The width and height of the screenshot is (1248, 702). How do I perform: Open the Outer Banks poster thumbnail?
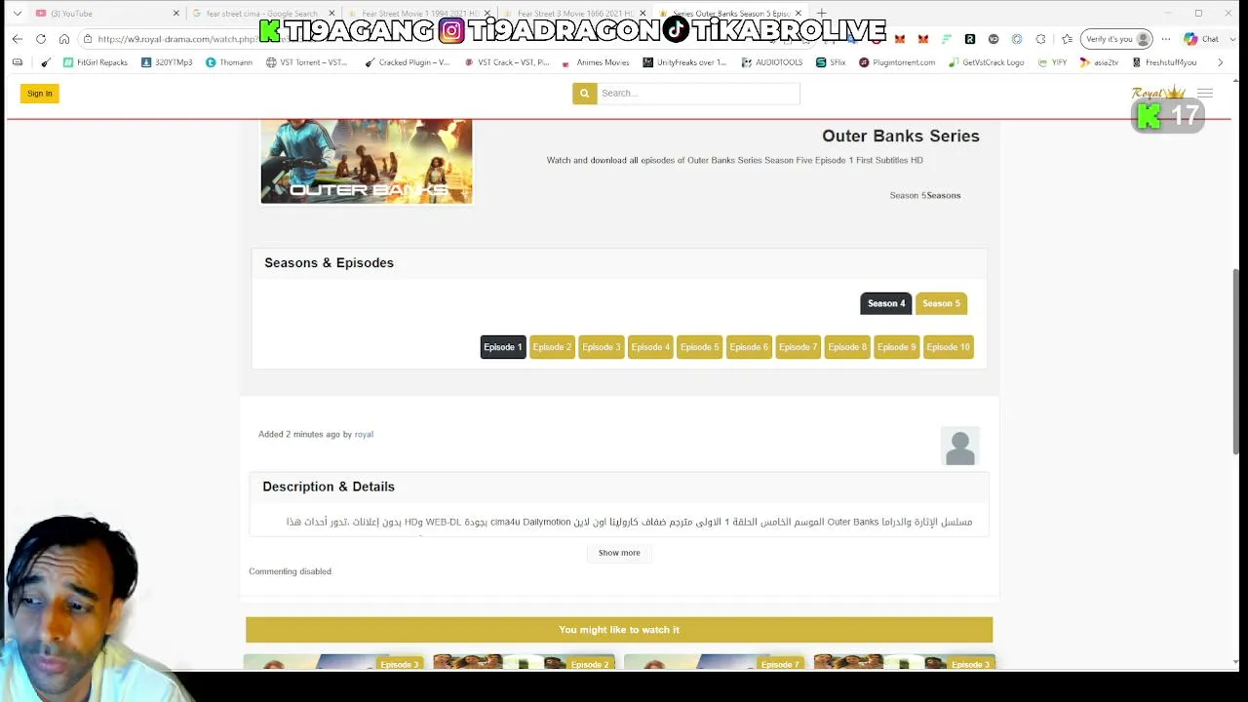(x=367, y=161)
